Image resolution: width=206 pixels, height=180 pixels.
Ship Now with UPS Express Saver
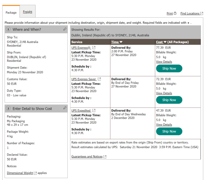click(169, 100)
